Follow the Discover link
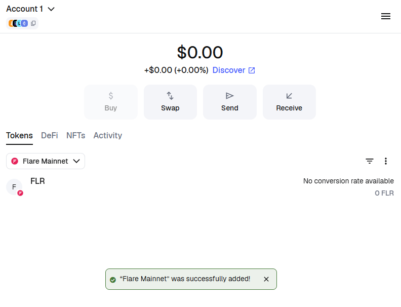 pos(233,70)
